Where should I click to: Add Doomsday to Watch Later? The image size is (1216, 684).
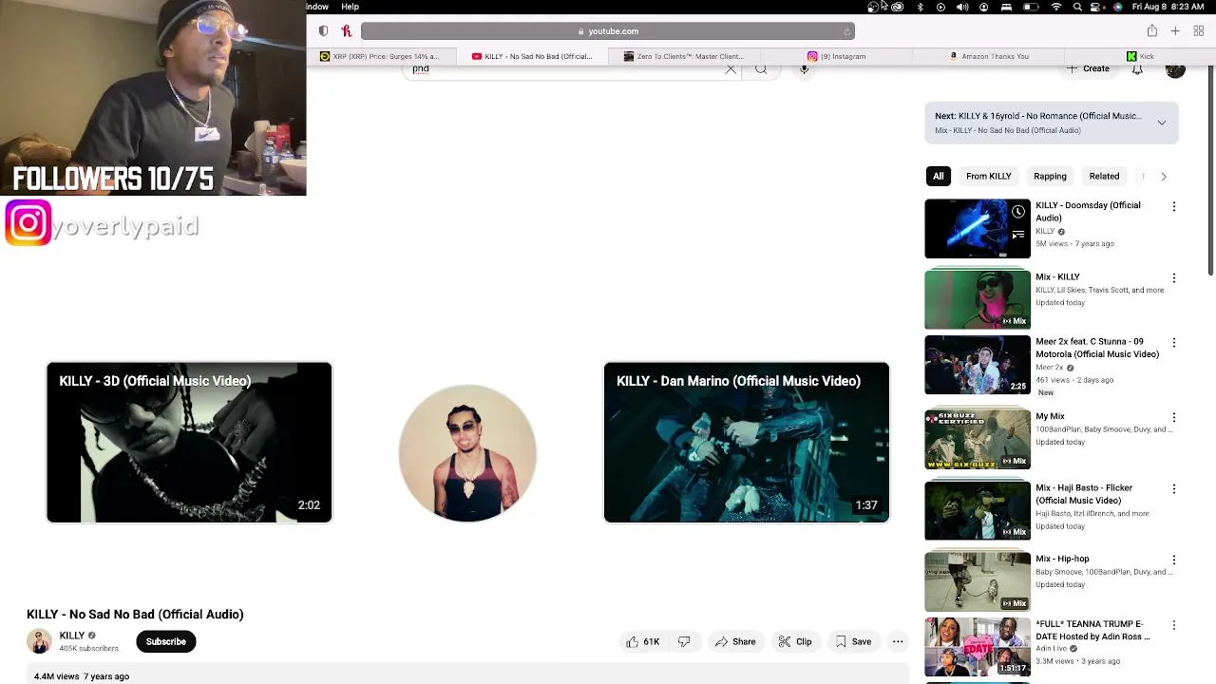pyautogui.click(x=1018, y=212)
